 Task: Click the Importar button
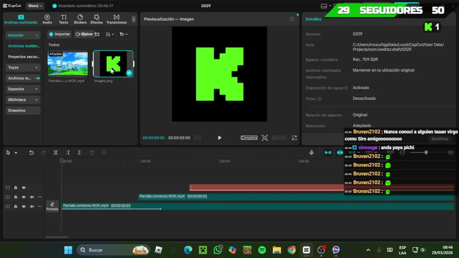pyautogui.click(x=60, y=34)
